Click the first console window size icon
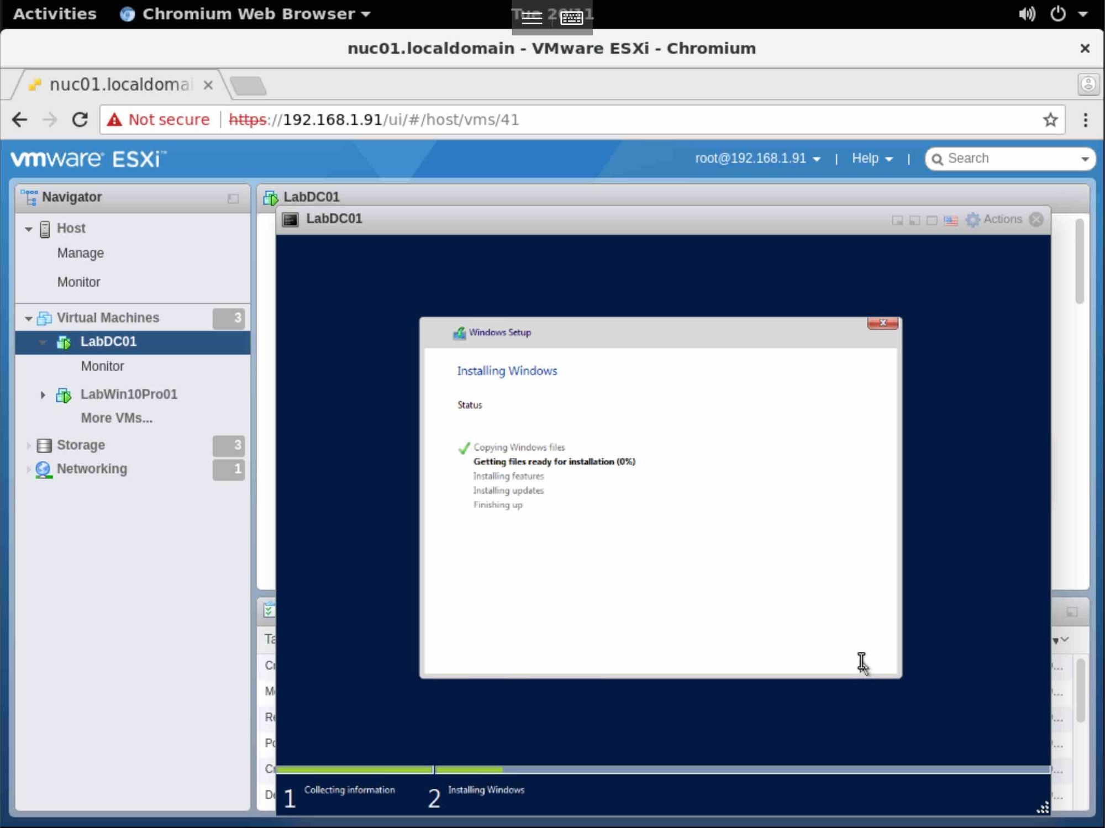The image size is (1105, 828). coord(897,220)
